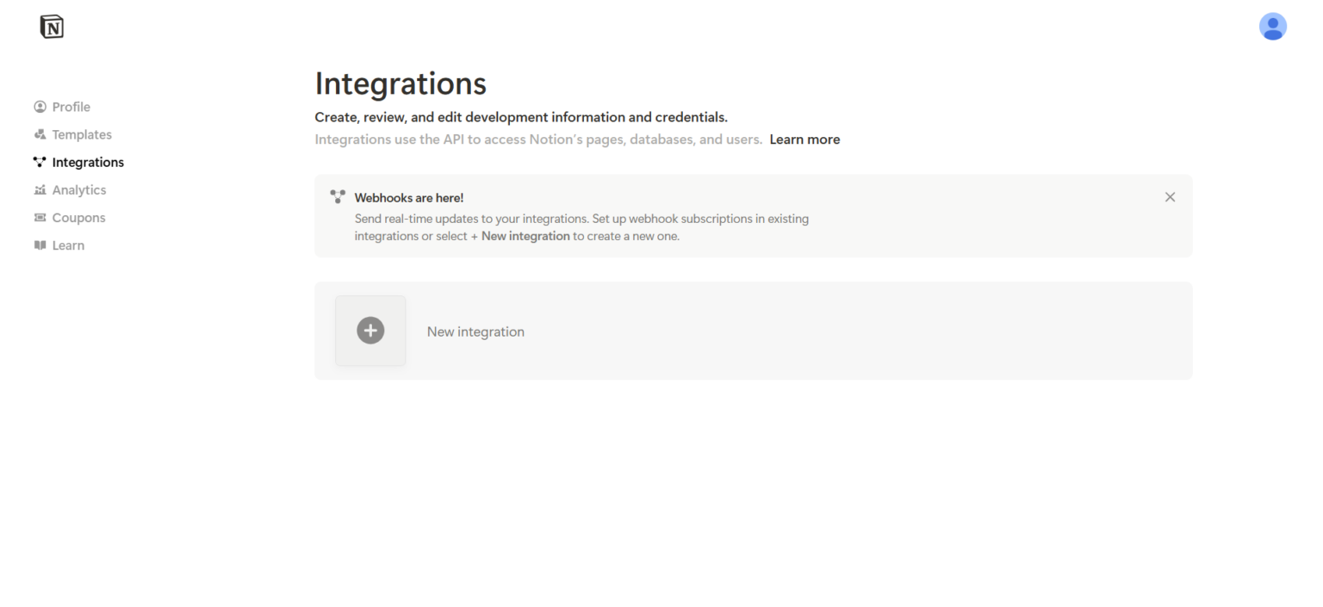Click the Integrations page heading
The width and height of the screenshot is (1323, 607).
pos(401,84)
